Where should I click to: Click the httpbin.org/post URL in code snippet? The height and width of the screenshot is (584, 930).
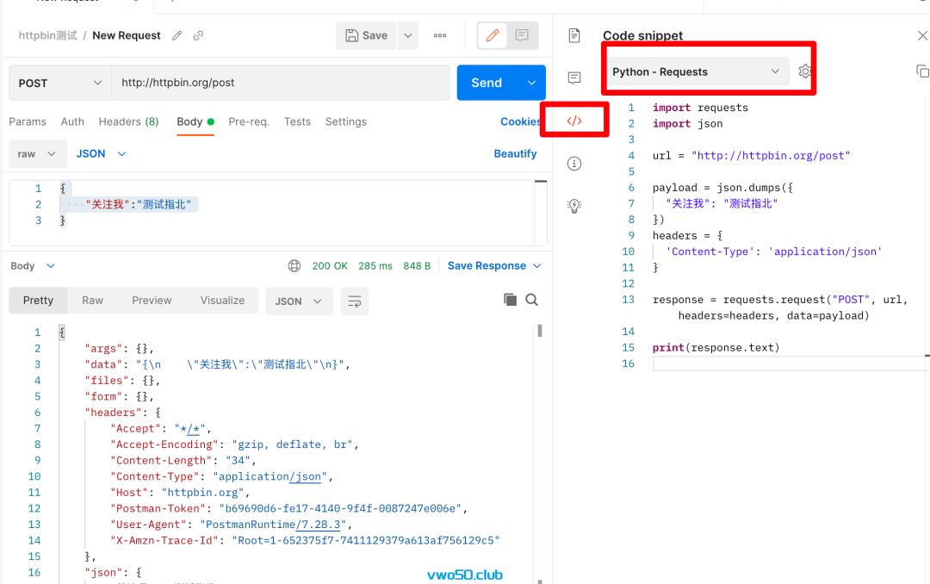coord(771,156)
